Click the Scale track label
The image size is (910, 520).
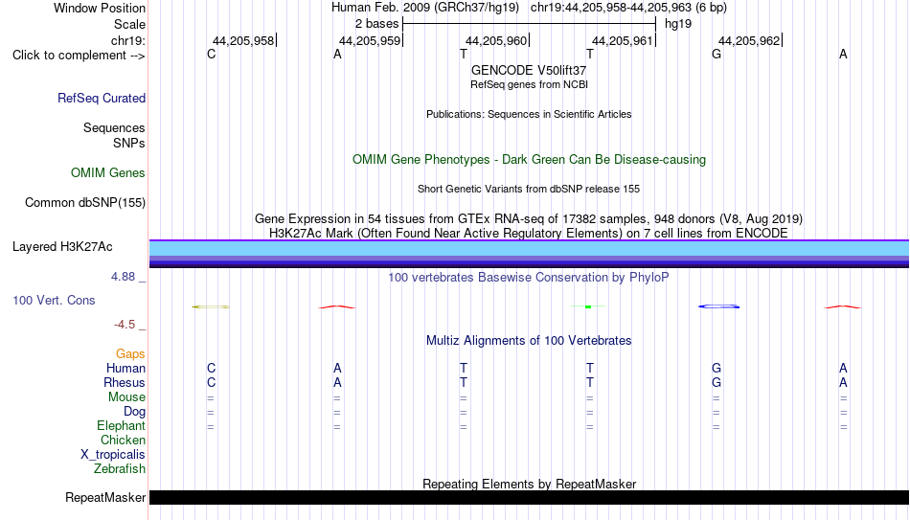point(130,24)
